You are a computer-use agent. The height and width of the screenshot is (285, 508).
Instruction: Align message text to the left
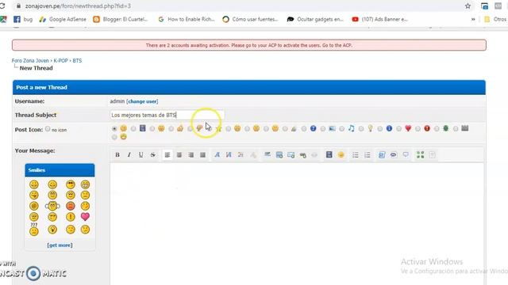(x=167, y=155)
